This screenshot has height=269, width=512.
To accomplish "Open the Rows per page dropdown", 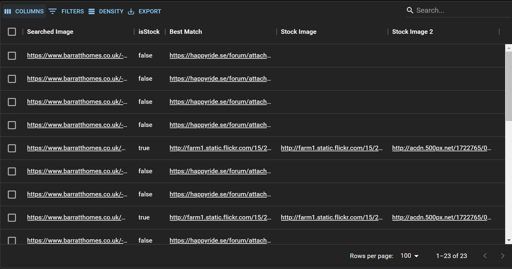I will [x=409, y=255].
